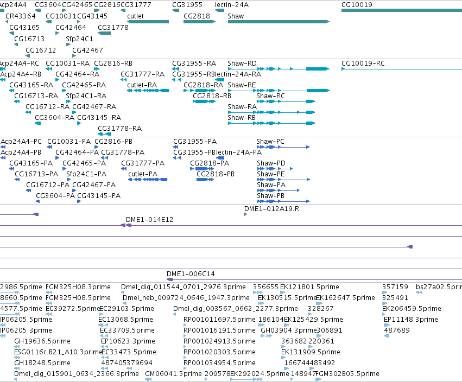
Task: Click the GM06041.5prime EST label
Action: point(173,374)
